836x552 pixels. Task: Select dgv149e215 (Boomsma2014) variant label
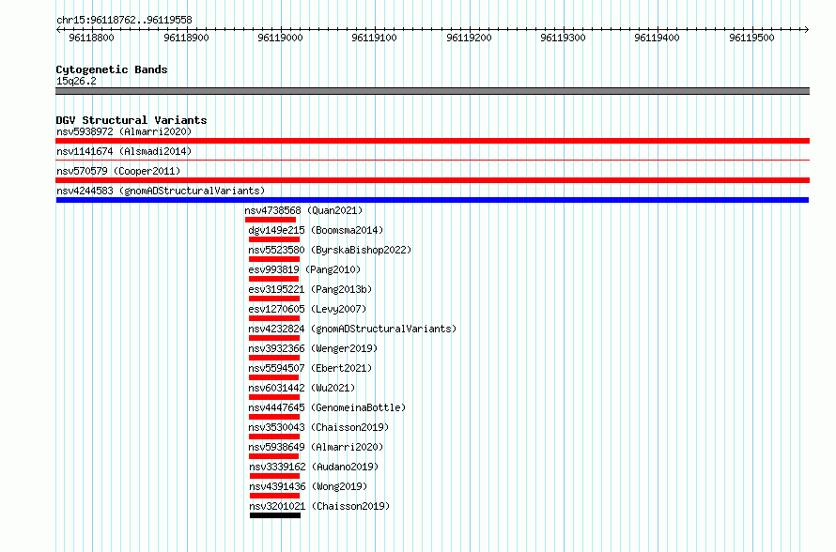(316, 230)
